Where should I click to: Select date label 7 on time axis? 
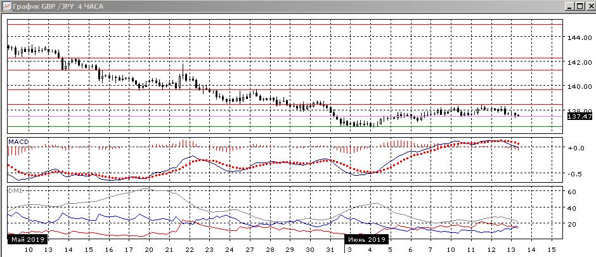[x=431, y=250]
